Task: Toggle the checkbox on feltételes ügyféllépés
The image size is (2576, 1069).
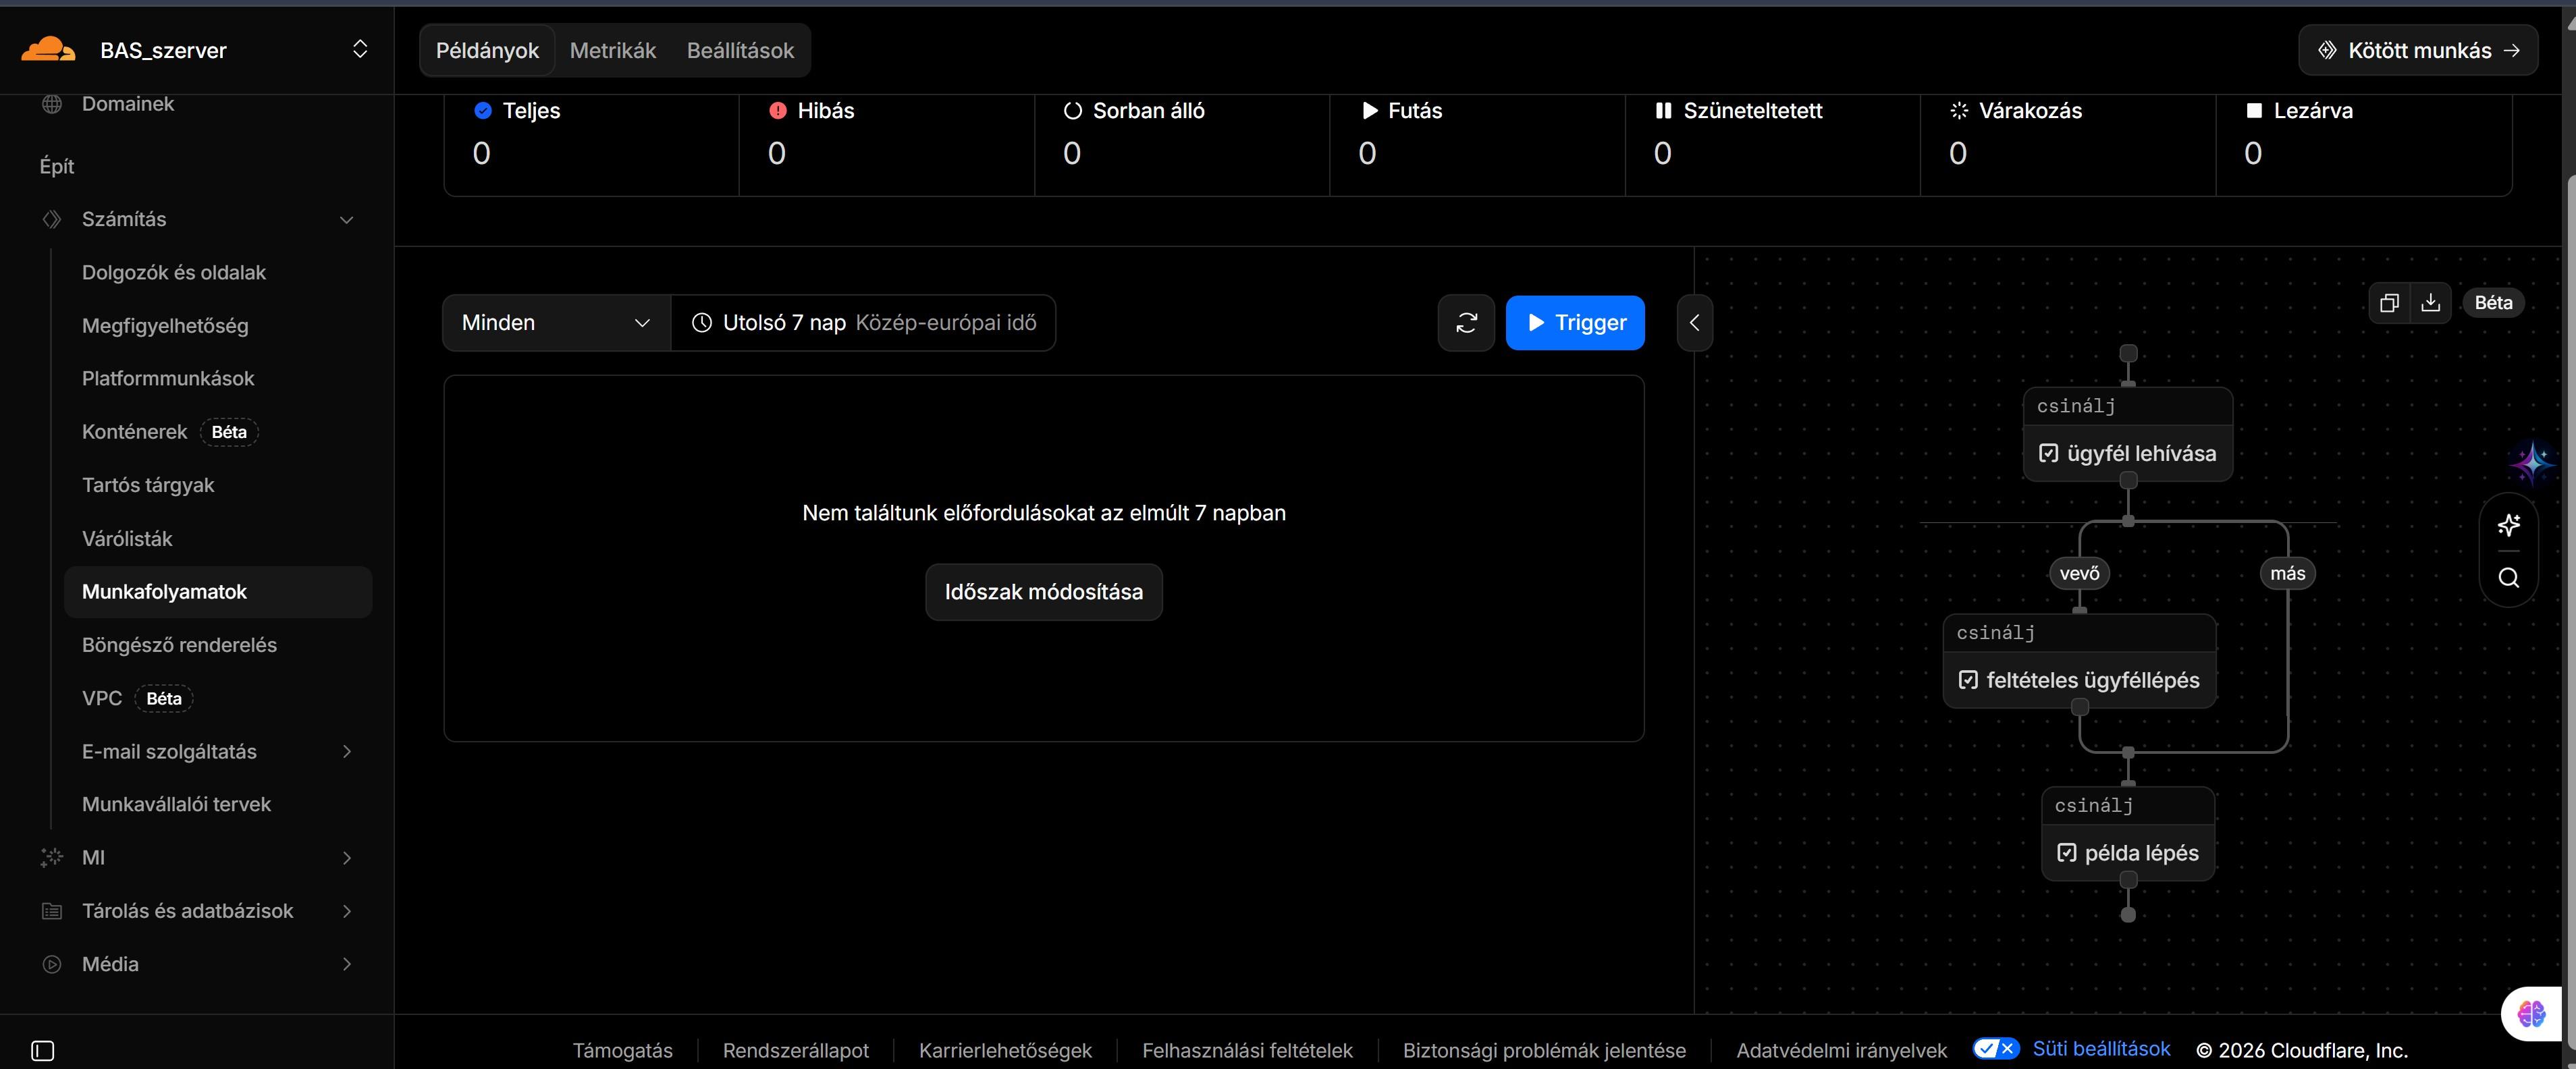Action: (x=1969, y=679)
